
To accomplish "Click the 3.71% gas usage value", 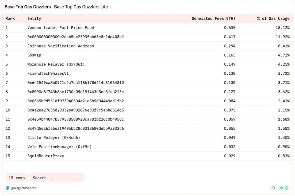I will [x=284, y=83].
